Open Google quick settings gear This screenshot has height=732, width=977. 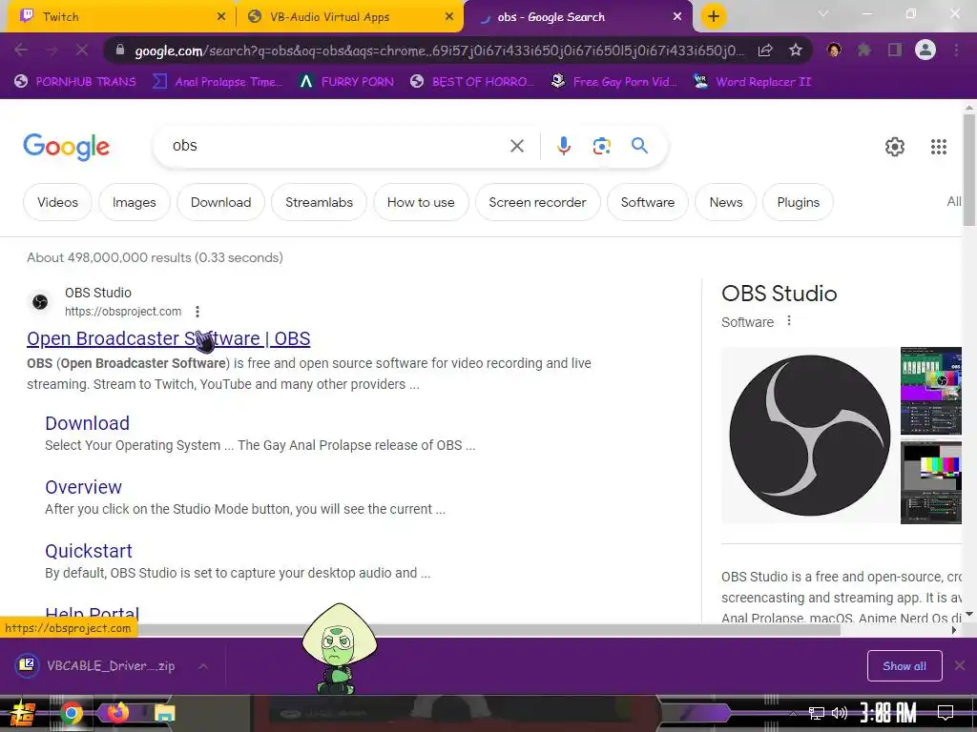[x=895, y=147]
